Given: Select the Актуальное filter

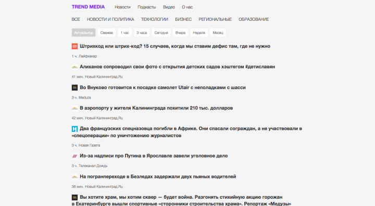Looking at the screenshot, I should (x=83, y=32).
